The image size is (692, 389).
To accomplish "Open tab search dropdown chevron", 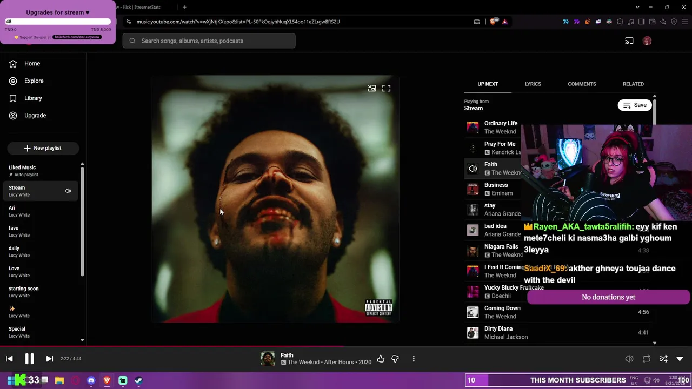I will coord(637,7).
